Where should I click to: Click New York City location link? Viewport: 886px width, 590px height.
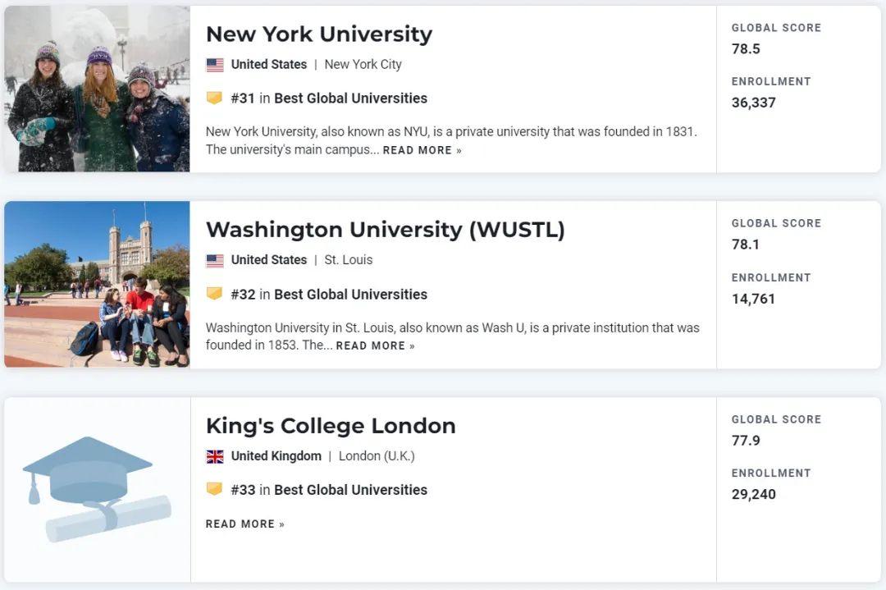[363, 64]
